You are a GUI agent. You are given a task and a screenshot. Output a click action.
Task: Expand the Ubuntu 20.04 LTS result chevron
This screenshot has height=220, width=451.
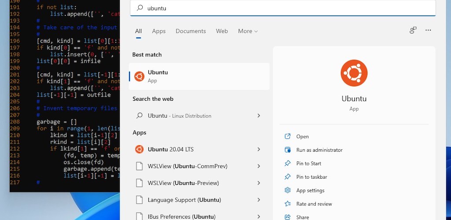click(x=259, y=150)
